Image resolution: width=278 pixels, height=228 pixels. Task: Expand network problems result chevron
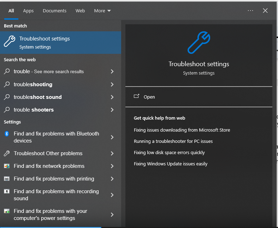click(112, 166)
